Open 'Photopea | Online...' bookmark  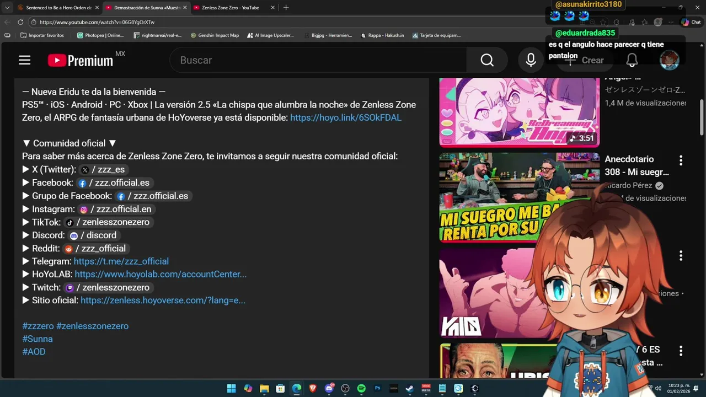100,35
